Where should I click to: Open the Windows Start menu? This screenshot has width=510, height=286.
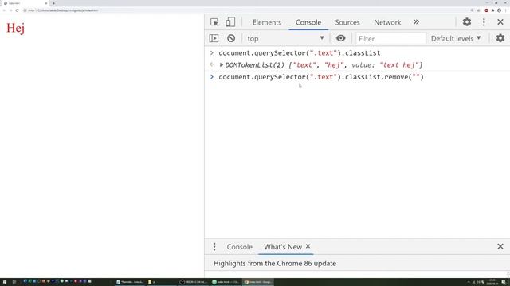coord(5,282)
